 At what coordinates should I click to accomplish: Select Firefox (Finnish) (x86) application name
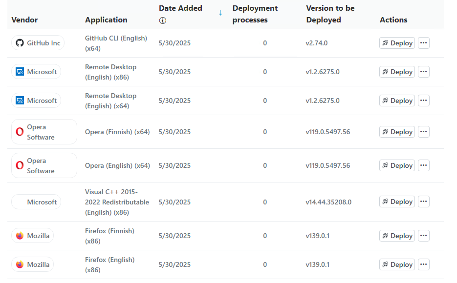coord(109,236)
